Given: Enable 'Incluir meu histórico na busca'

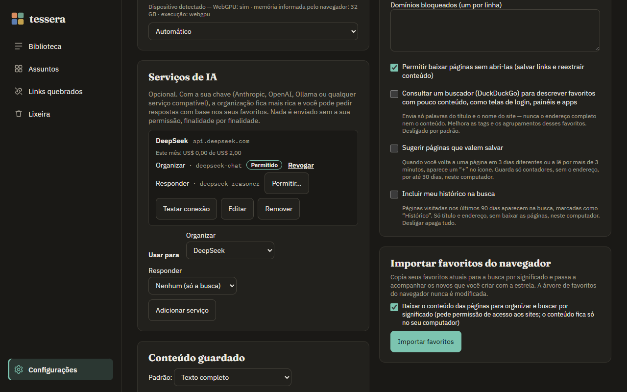Looking at the screenshot, I should (x=394, y=195).
